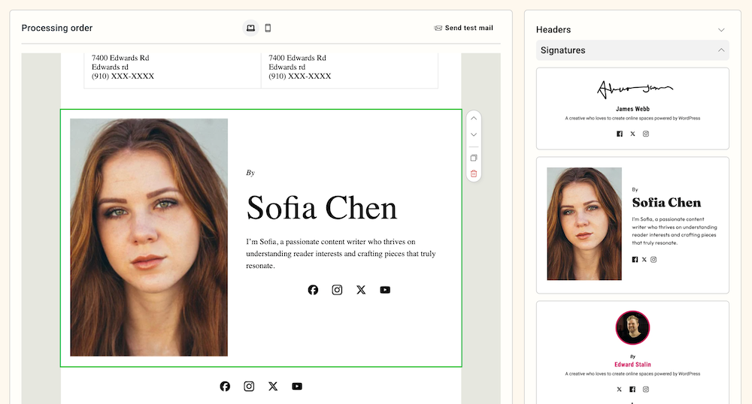This screenshot has height=404, width=752.
Task: Click the right 7400 Edwards Rd address
Action: [297, 58]
